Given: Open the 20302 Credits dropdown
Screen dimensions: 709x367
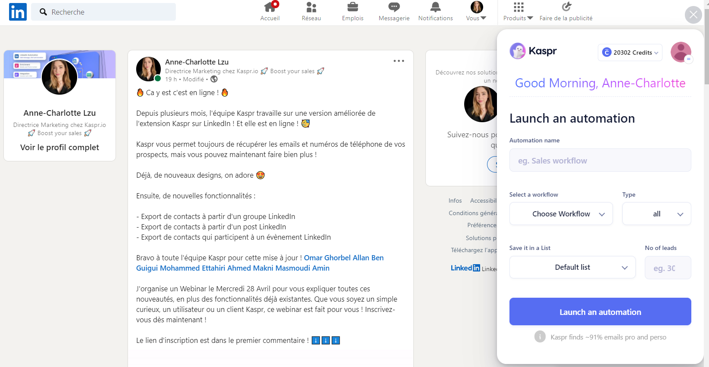Looking at the screenshot, I should (630, 52).
